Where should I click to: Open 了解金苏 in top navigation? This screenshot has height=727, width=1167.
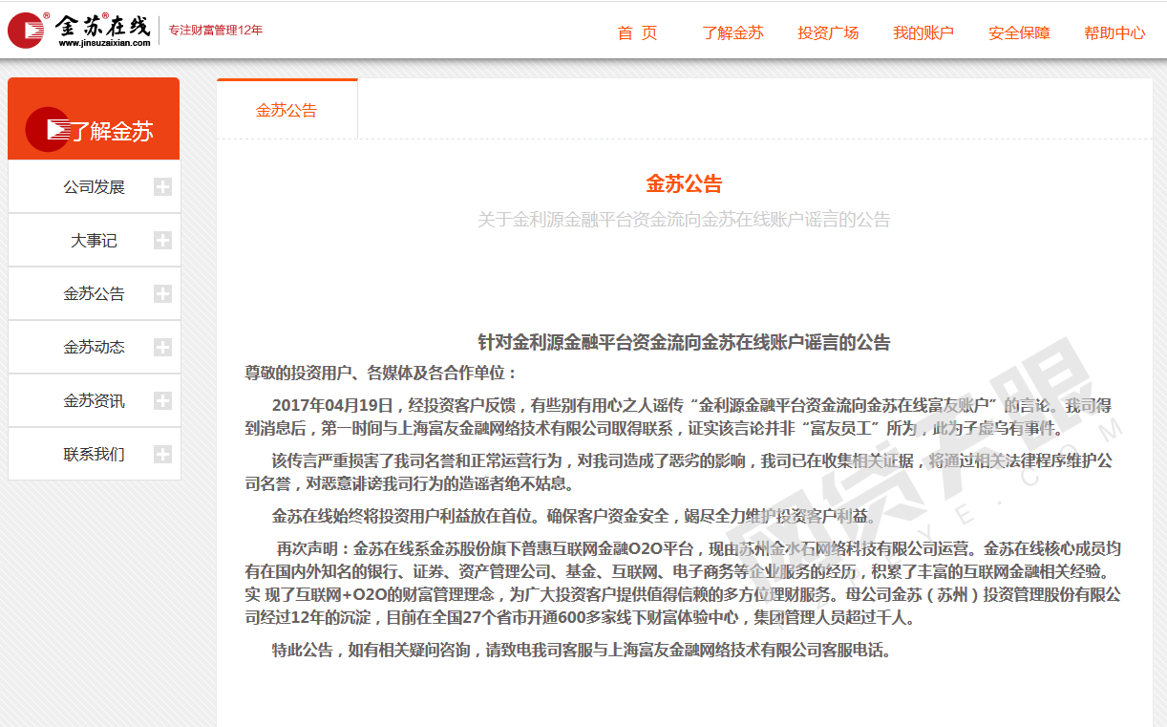click(x=732, y=32)
